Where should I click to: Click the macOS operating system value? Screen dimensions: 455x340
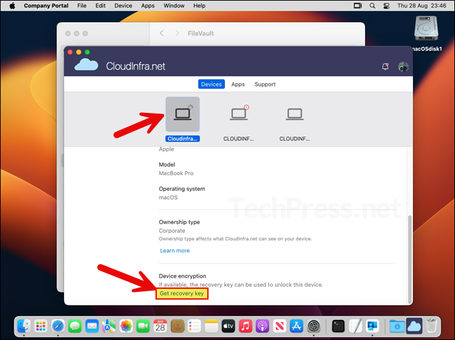pos(169,197)
